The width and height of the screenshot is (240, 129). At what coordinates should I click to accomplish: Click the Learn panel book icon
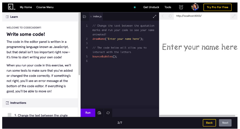[x=7, y=17]
